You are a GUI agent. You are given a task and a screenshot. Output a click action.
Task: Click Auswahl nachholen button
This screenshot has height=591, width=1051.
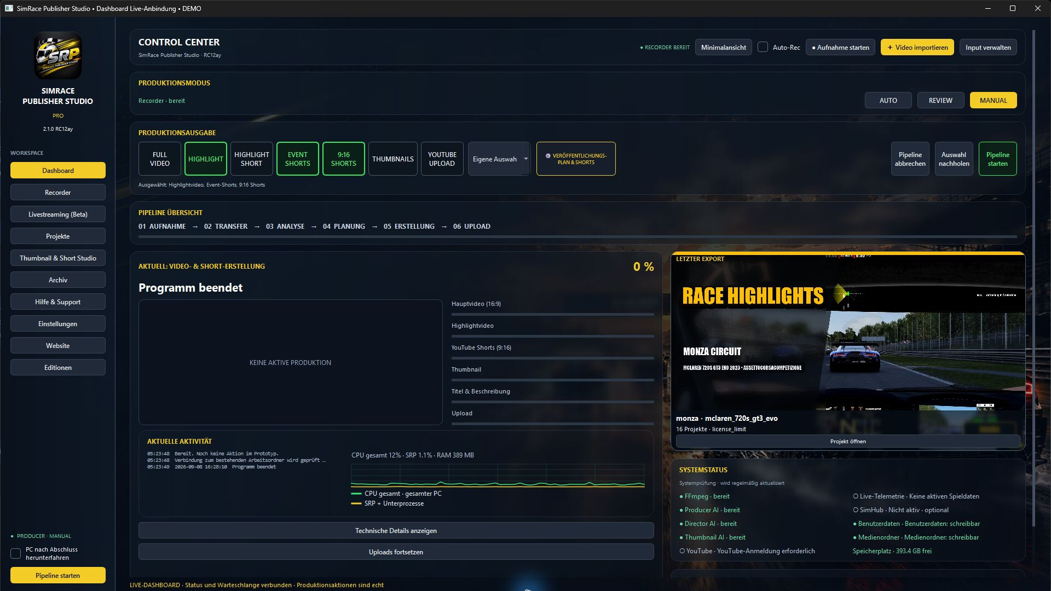(954, 159)
